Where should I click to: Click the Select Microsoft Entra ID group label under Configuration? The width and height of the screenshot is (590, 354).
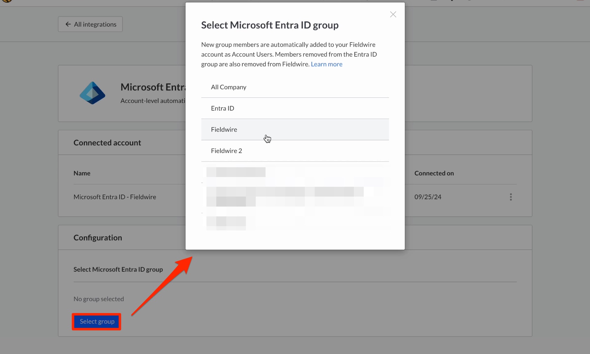click(118, 270)
